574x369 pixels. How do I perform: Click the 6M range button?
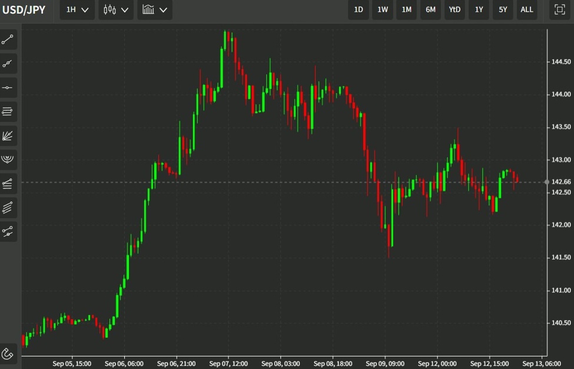430,9
